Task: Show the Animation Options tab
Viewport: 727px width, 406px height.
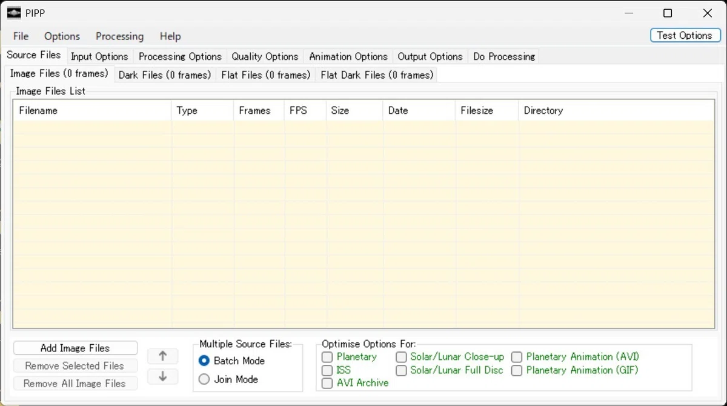Action: point(348,56)
